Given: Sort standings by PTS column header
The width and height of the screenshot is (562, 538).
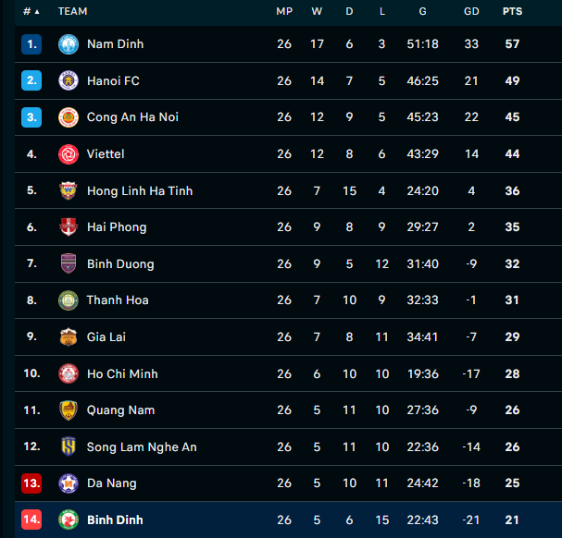Looking at the screenshot, I should 512,11.
